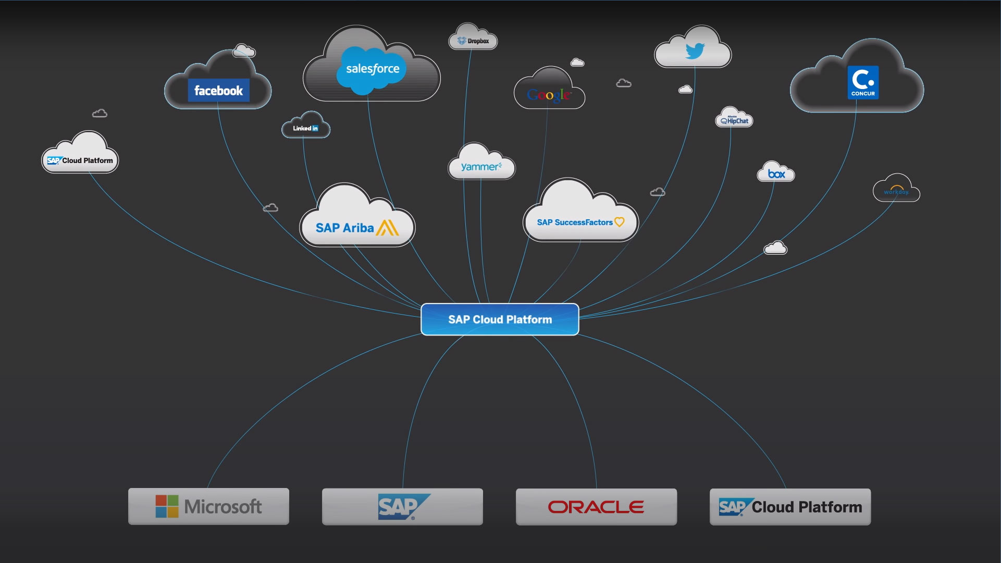Click the HipChat cloud icon
Viewport: 1001px width, 563px height.
pyautogui.click(x=734, y=119)
